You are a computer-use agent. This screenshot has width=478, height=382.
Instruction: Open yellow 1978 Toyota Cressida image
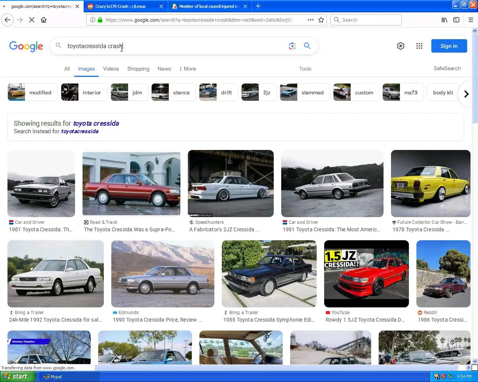tap(431, 184)
